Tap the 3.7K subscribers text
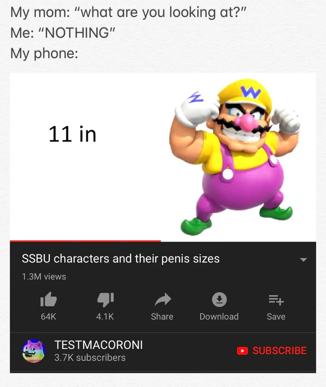 pos(90,358)
